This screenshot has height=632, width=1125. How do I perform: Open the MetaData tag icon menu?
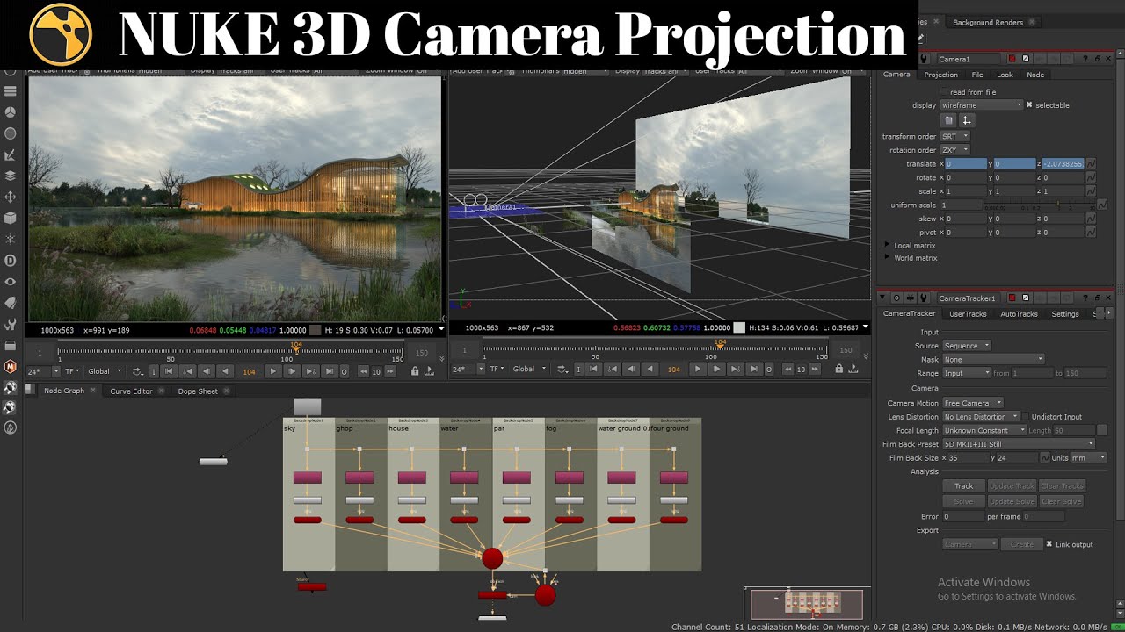(x=11, y=302)
